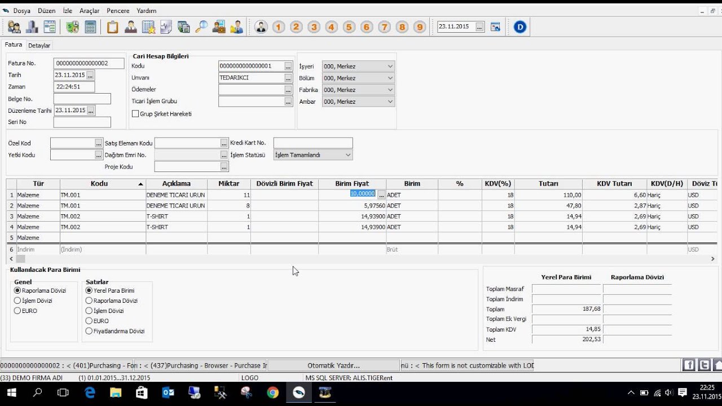The height and width of the screenshot is (406, 722).
Task: Open the İşlem Statüsü dropdown
Action: (x=313, y=155)
